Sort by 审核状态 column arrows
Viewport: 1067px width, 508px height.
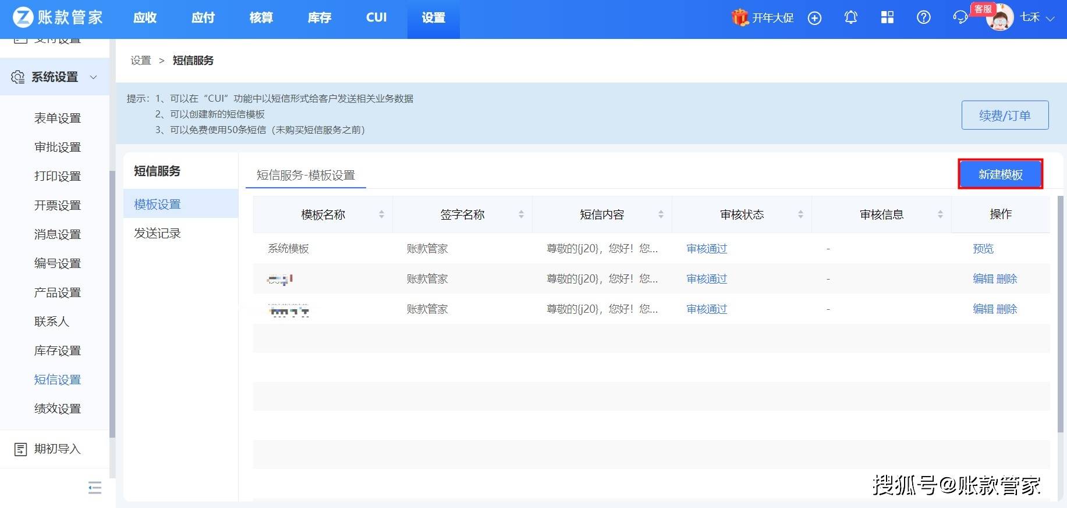800,214
